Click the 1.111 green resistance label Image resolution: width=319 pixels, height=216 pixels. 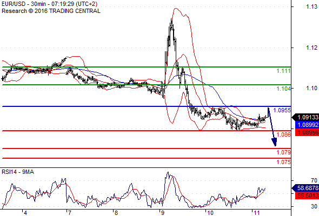coord(283,71)
